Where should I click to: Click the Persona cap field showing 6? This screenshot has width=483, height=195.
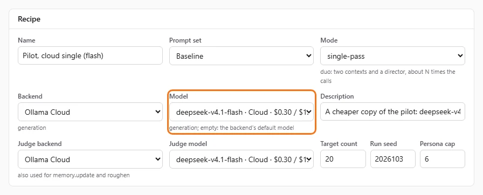click(x=443, y=159)
